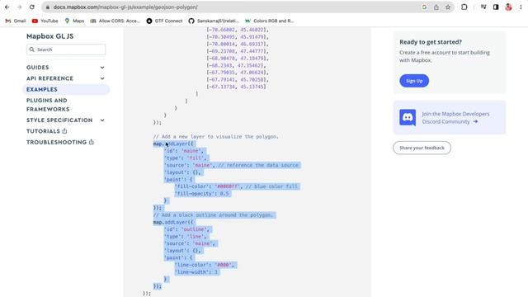Click the Discord logo icon

point(408,117)
